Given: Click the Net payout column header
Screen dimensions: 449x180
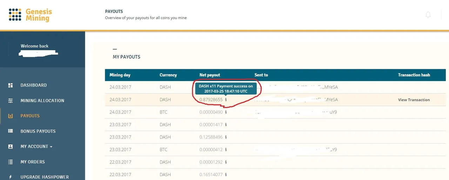Looking at the screenshot, I should coord(210,75).
